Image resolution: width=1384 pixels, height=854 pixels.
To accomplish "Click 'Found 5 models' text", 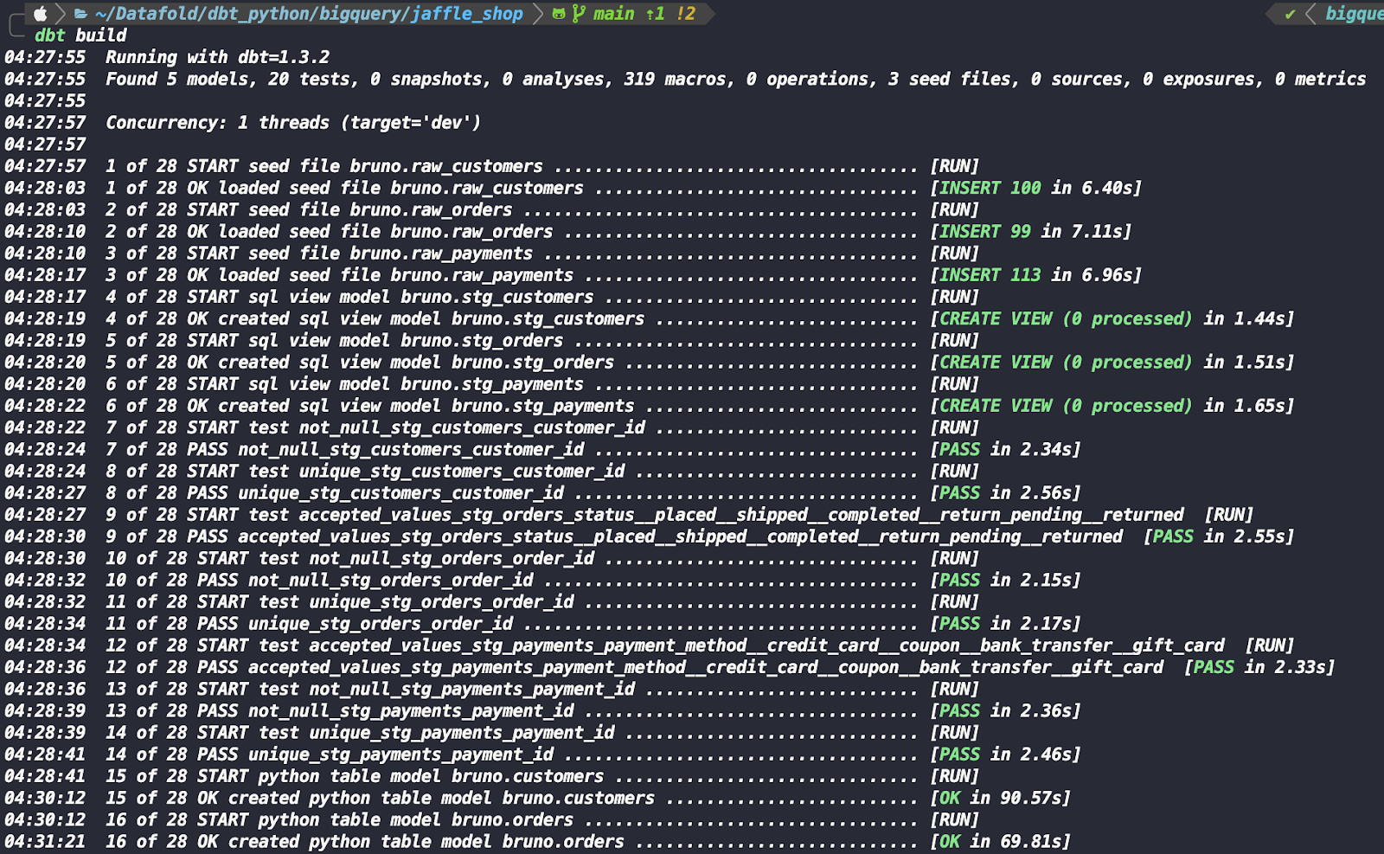I will coord(177,79).
